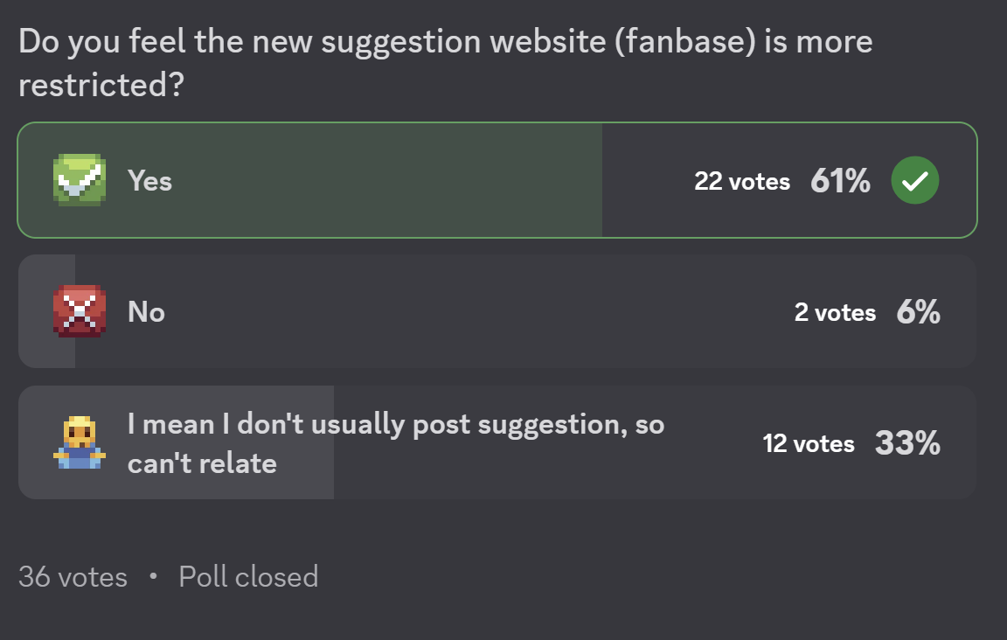
Task: Select the "Yes" answer label
Action: point(149,181)
